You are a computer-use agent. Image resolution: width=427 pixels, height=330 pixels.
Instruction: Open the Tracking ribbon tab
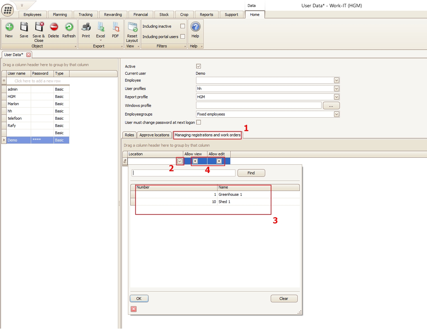pyautogui.click(x=85, y=15)
